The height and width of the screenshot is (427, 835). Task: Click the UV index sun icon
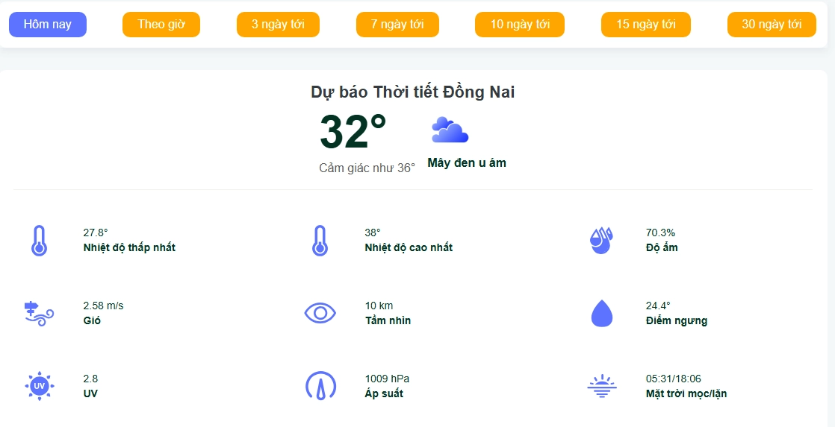(40, 386)
